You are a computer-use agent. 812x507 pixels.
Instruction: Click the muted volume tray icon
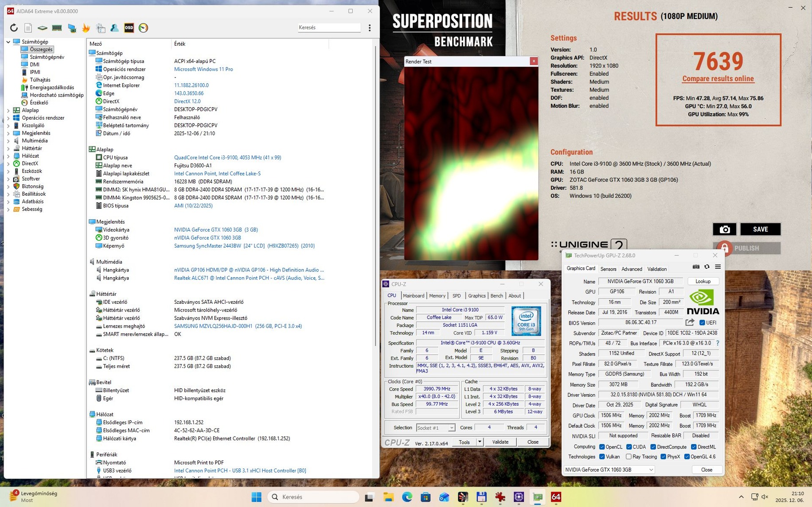(x=765, y=497)
